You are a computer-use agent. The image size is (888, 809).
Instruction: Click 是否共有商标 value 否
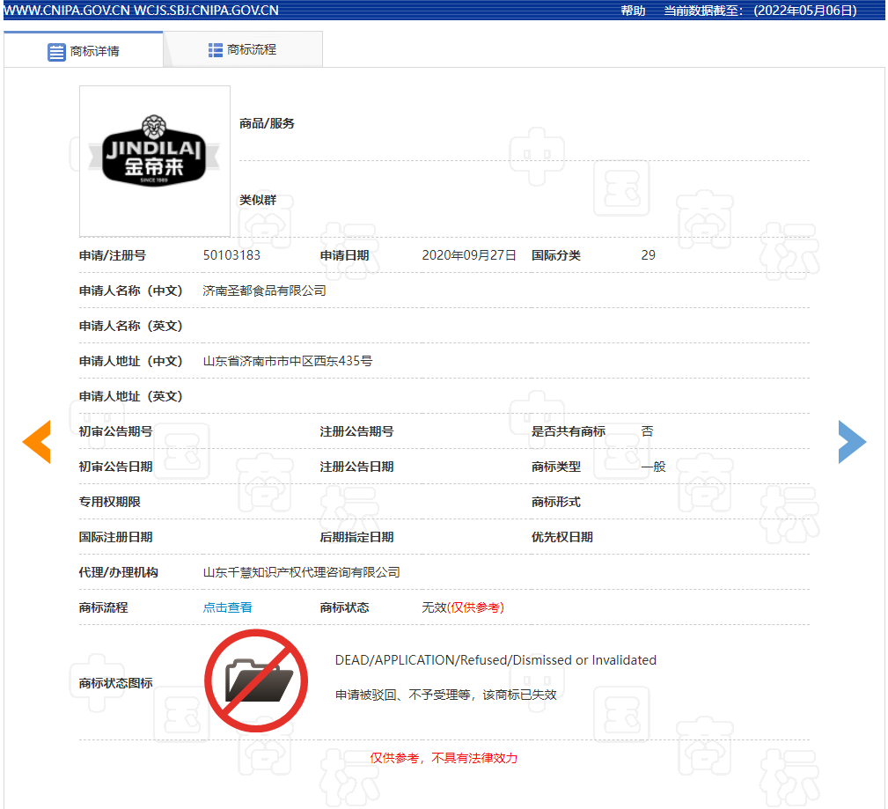tap(648, 431)
